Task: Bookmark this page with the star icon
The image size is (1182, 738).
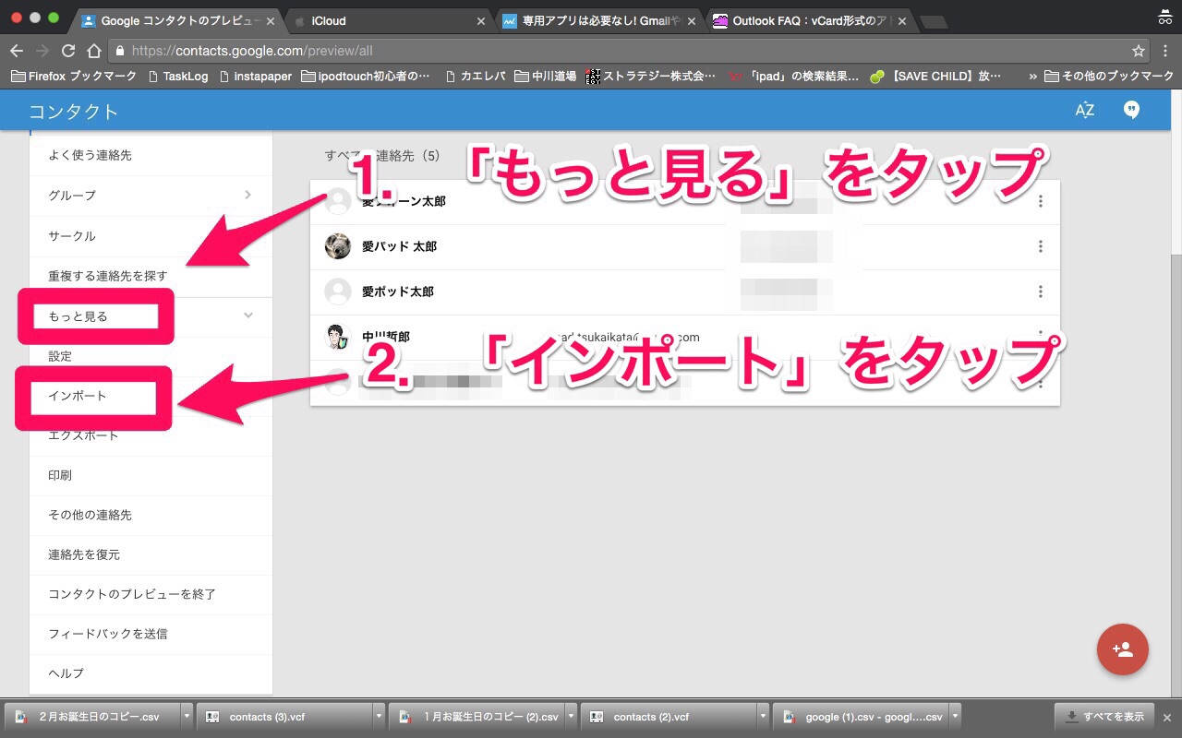Action: click(x=1139, y=51)
